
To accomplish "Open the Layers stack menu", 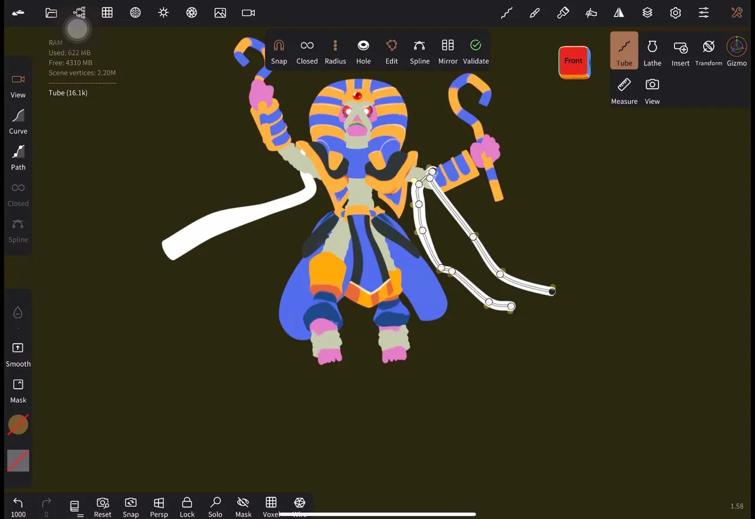I will click(x=647, y=13).
